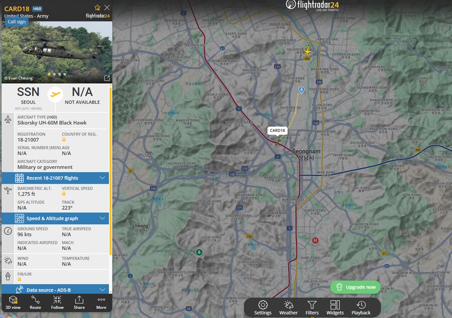452x318 pixels.
Task: Click the locked FIR/UIR padlock icon
Action: tap(19, 279)
